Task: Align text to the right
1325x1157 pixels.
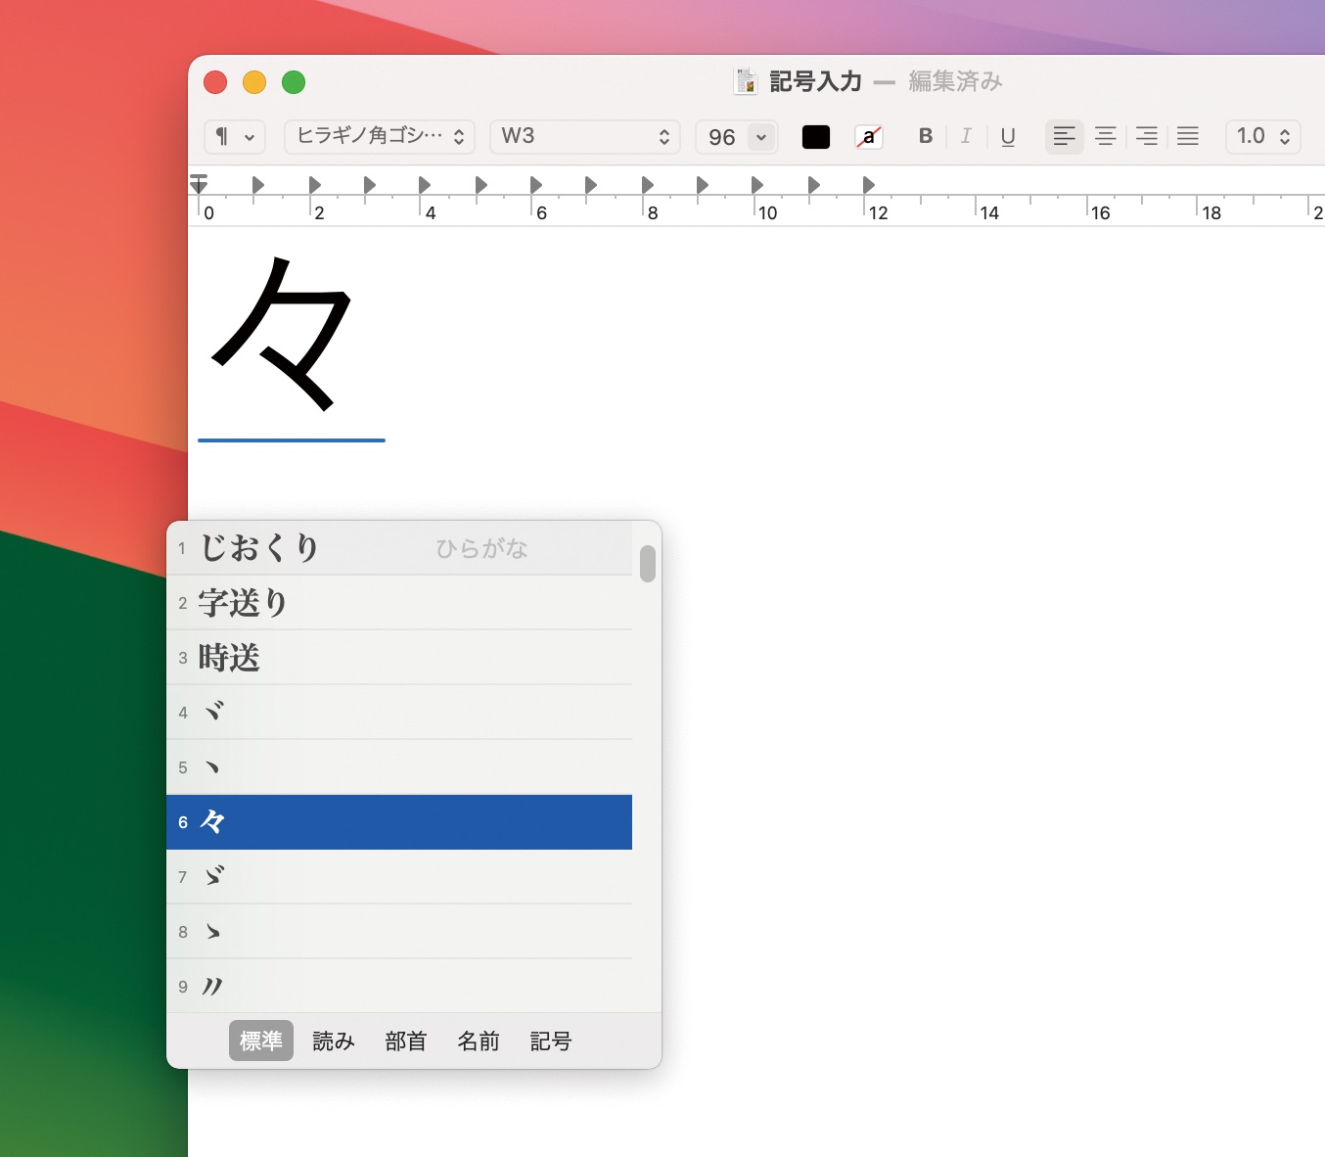Action: [1147, 136]
